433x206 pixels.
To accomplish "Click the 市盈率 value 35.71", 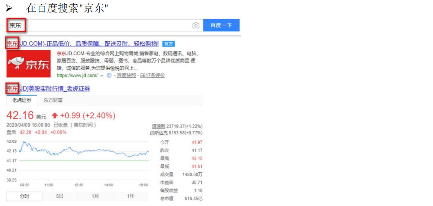I will click(197, 182).
